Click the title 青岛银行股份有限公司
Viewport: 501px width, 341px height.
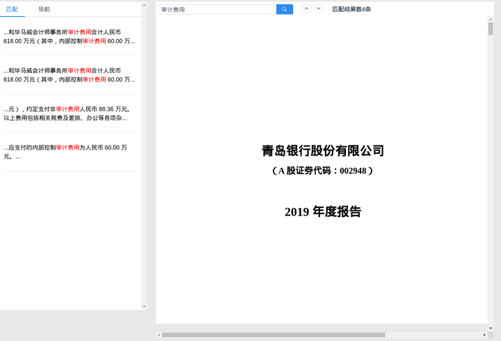click(x=323, y=150)
